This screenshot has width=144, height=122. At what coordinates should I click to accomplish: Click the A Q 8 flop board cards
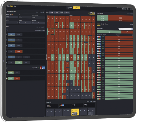[42, 68]
